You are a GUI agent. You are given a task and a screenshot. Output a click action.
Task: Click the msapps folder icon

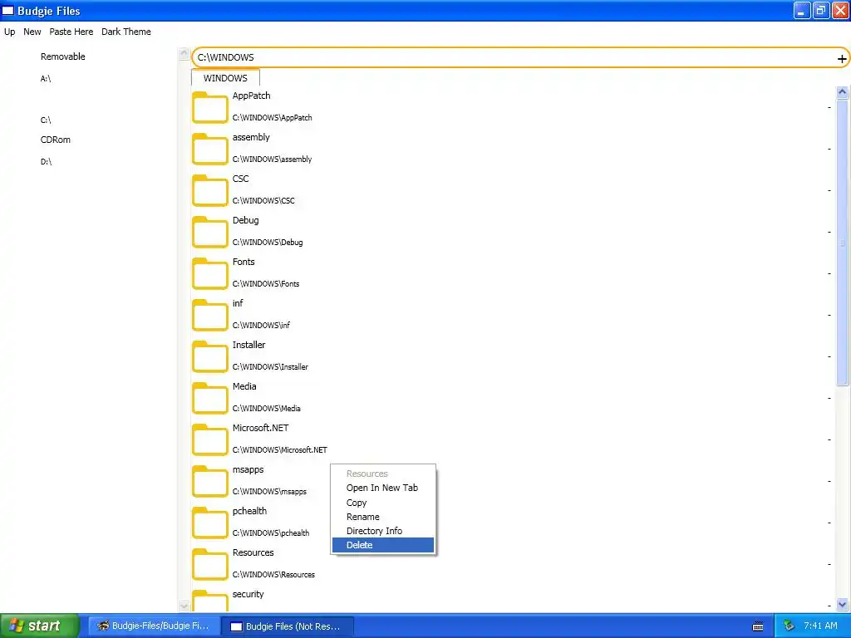point(209,481)
